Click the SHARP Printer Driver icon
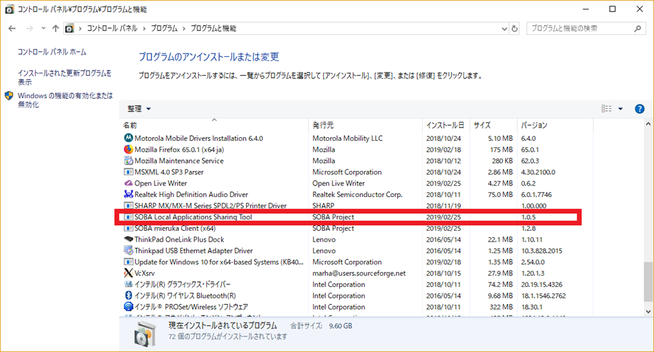Screen dimensions: 654x352 click(x=128, y=205)
